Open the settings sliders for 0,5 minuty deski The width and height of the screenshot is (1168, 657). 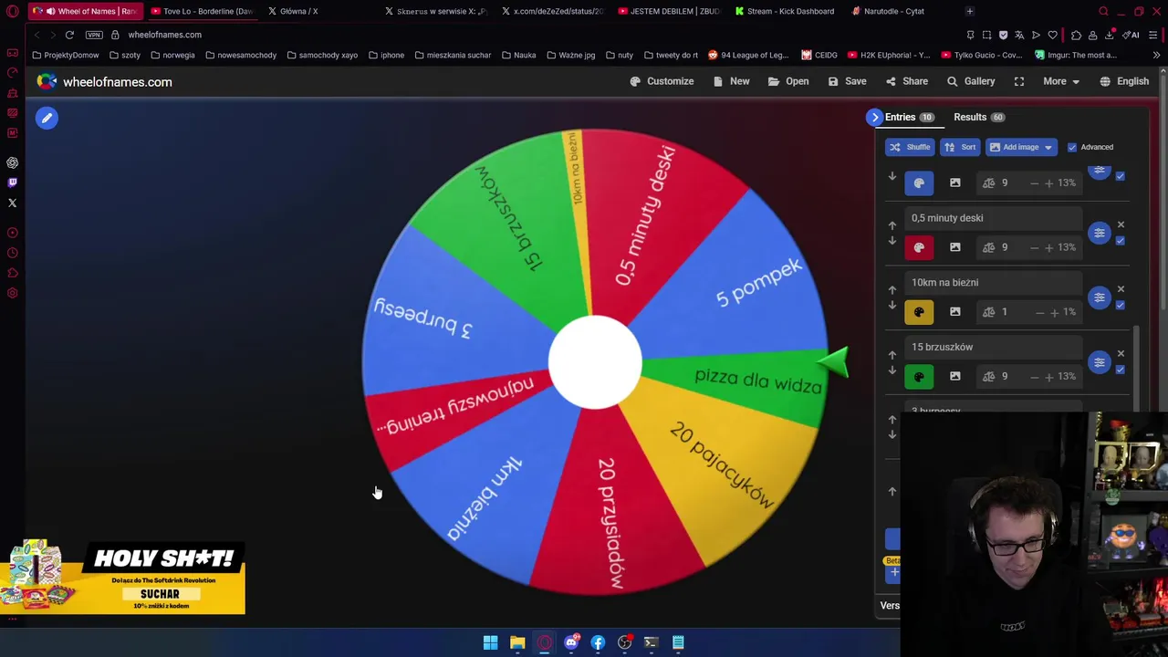click(1100, 234)
